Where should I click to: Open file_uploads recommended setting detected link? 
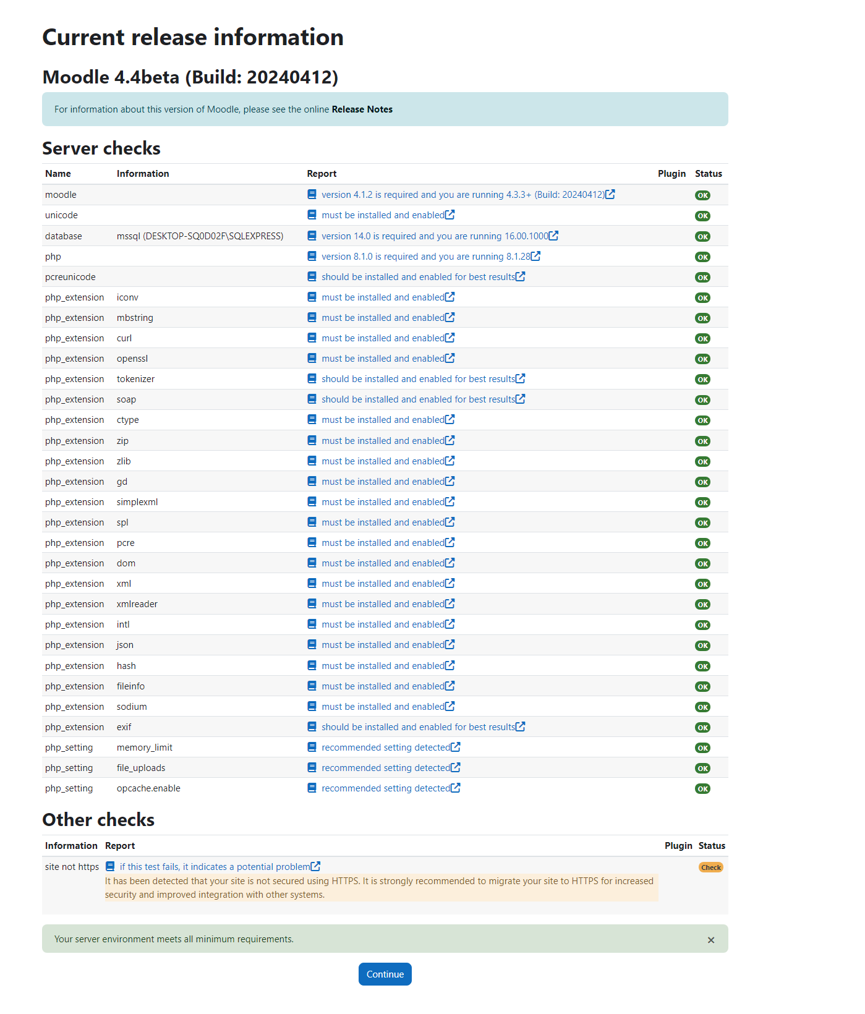(x=386, y=768)
